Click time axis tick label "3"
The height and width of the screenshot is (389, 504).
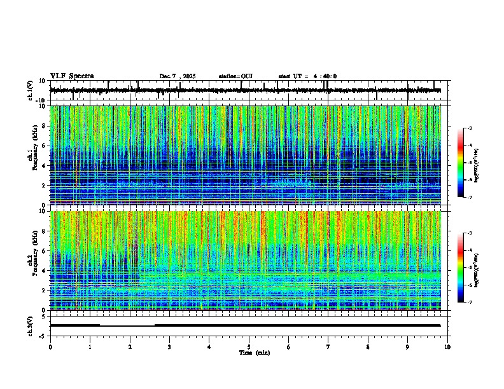click(x=169, y=347)
